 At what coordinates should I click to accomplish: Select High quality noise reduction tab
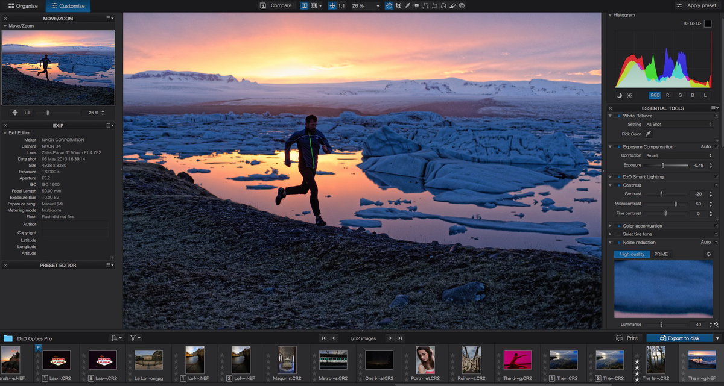coord(632,254)
